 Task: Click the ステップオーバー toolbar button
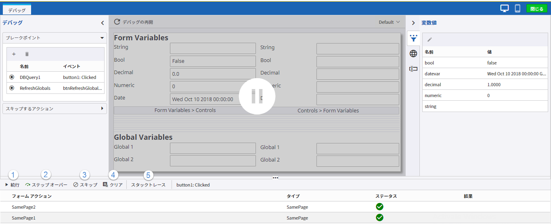46,185
